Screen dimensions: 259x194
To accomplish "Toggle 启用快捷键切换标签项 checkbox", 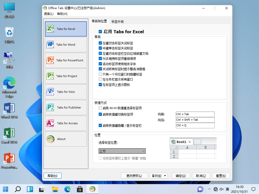I will click(100, 114).
